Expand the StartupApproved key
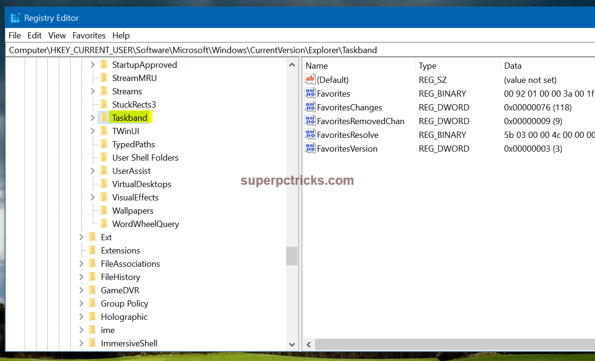 pos(92,64)
